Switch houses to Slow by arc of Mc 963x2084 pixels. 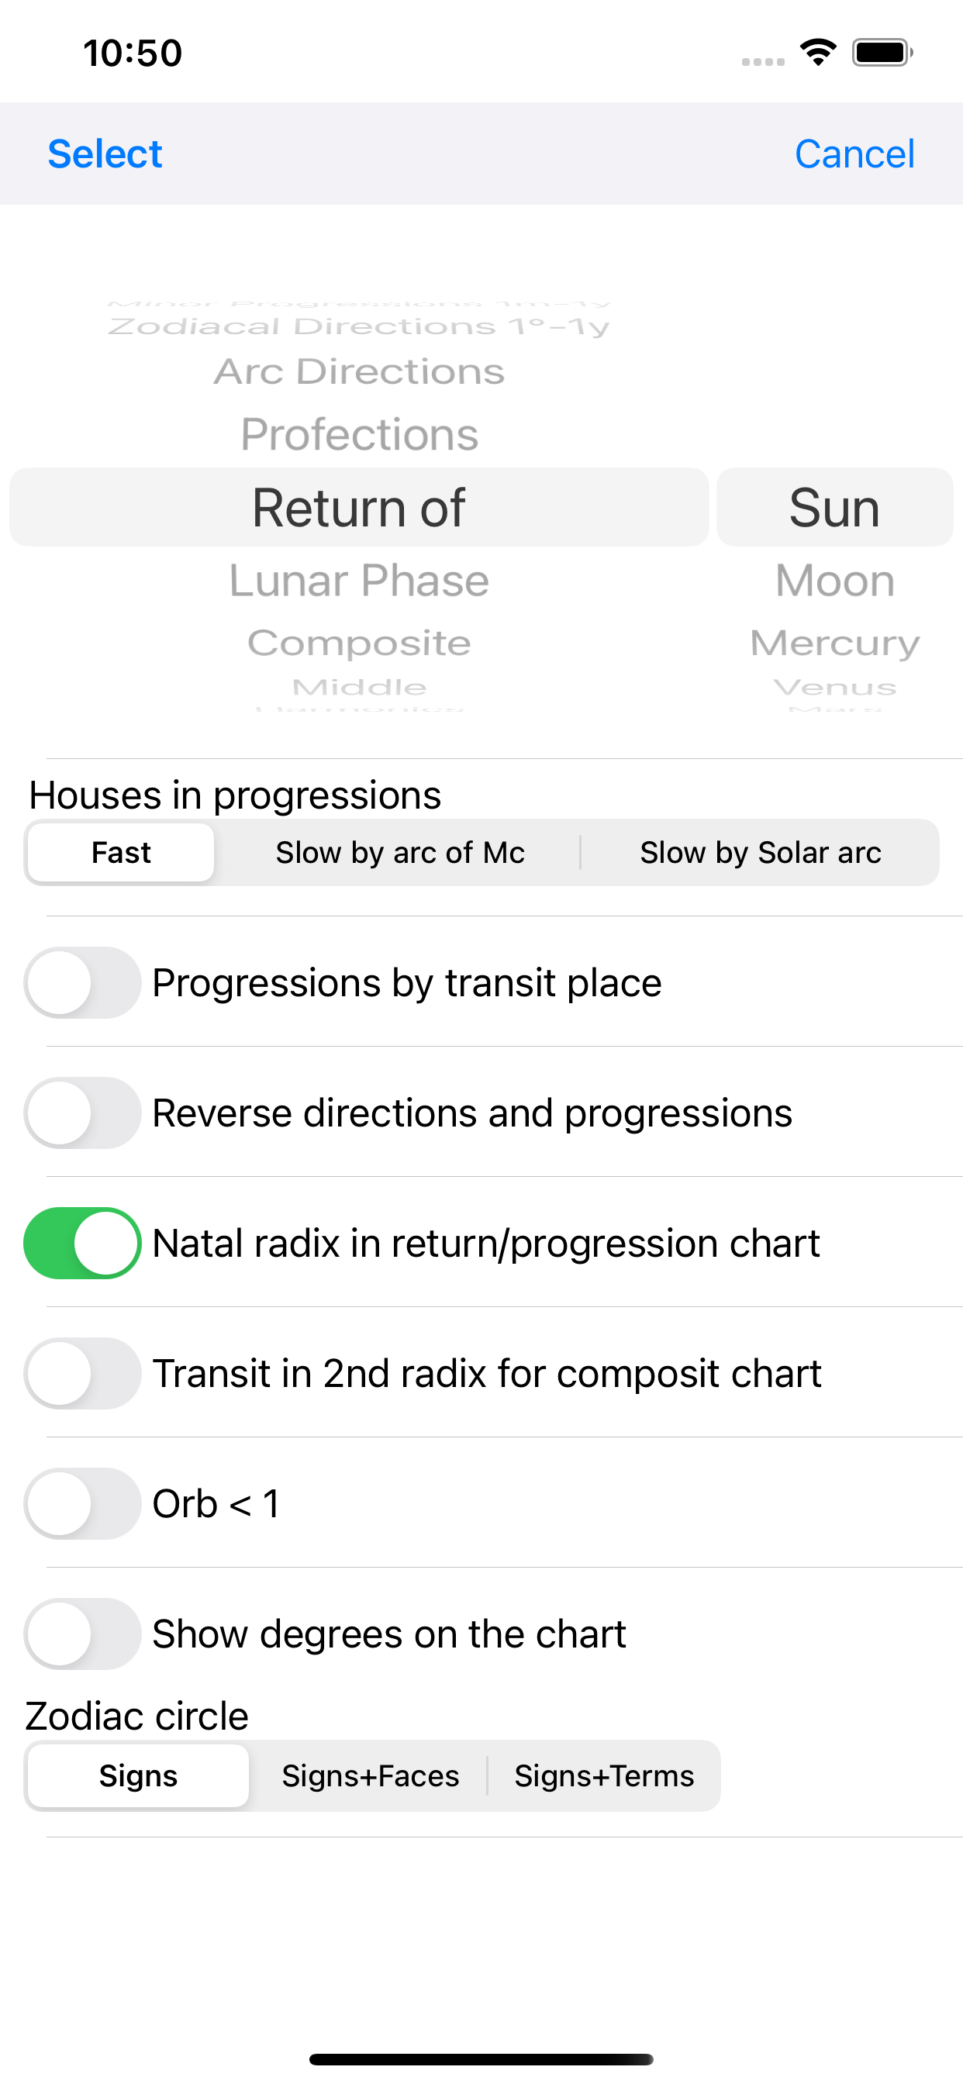click(x=400, y=853)
